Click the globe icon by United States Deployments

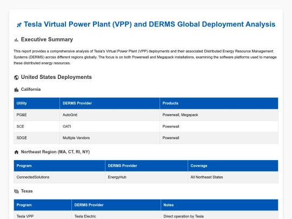[16, 77]
